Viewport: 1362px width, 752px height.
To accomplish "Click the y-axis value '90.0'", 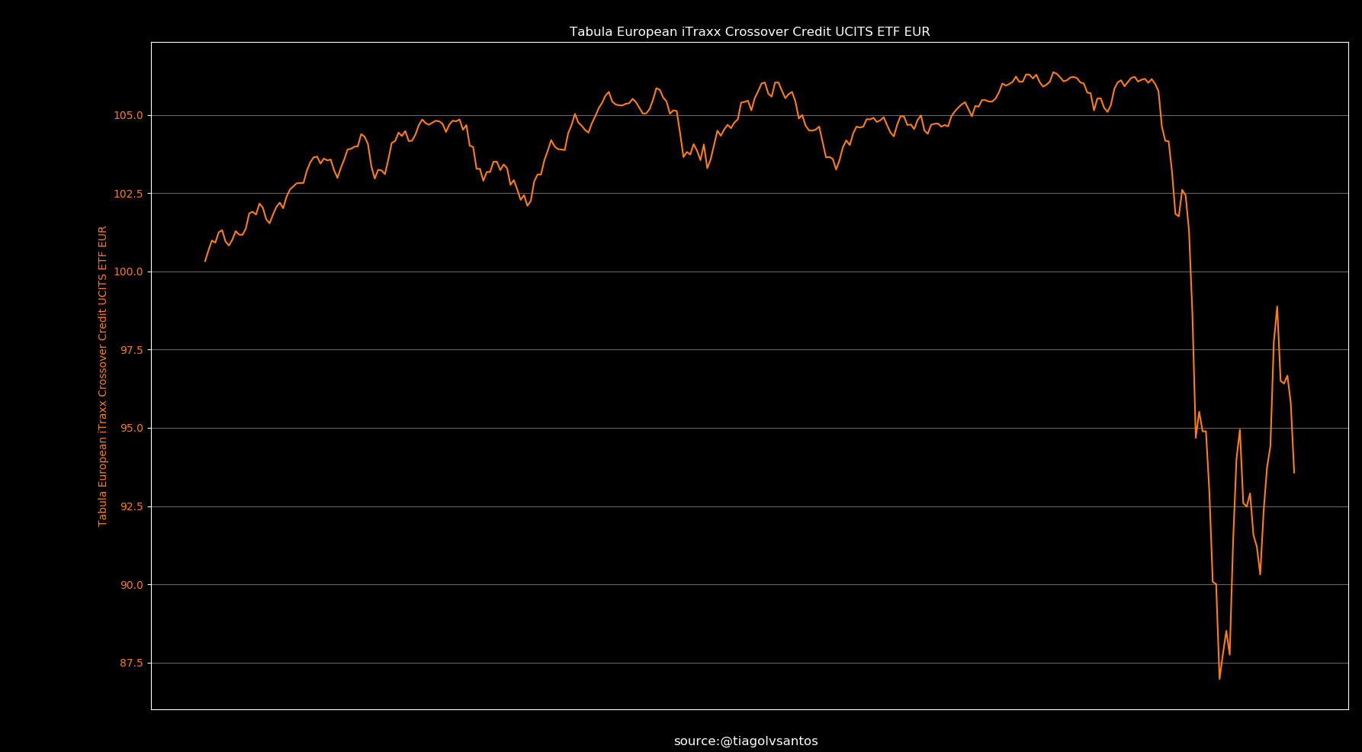I will 131,585.
